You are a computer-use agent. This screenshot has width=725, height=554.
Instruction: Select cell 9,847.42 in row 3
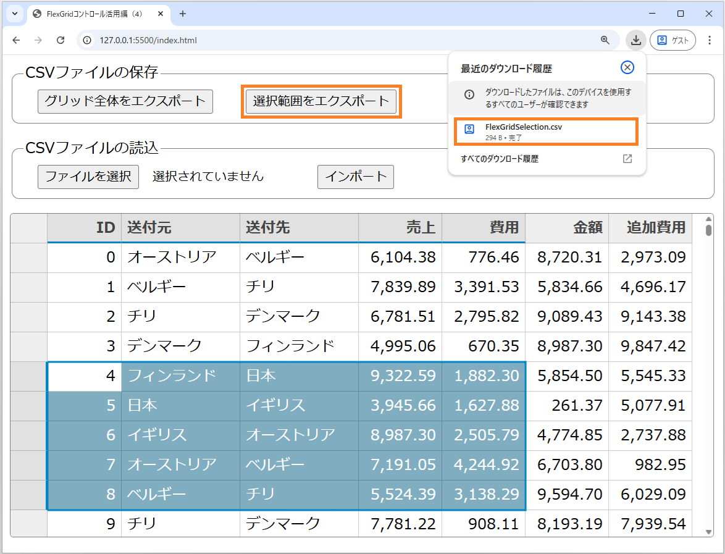coord(650,346)
